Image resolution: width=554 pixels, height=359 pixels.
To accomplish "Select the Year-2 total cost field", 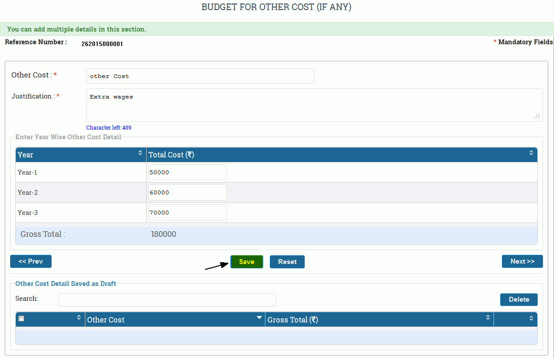I will tap(187, 192).
